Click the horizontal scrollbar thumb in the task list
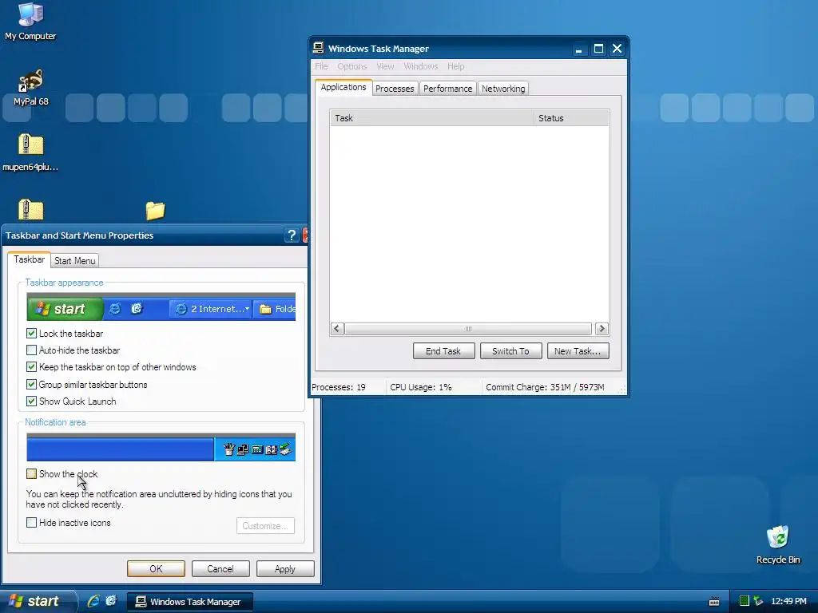This screenshot has width=818, height=613. [468, 328]
